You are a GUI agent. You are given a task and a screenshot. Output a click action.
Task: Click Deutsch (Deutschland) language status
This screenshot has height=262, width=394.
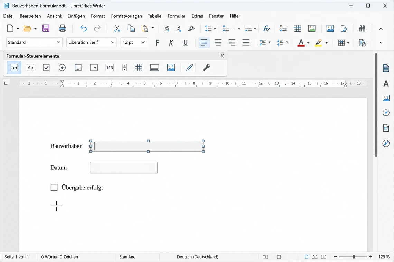(197, 257)
